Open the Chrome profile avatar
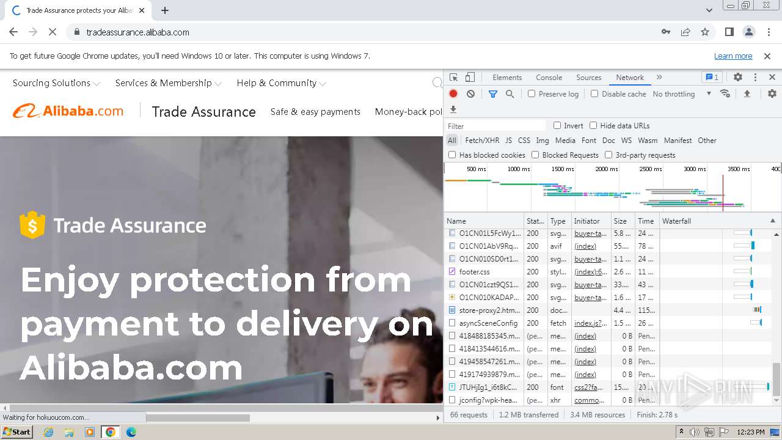Viewport: 782px width, 440px height. [748, 32]
